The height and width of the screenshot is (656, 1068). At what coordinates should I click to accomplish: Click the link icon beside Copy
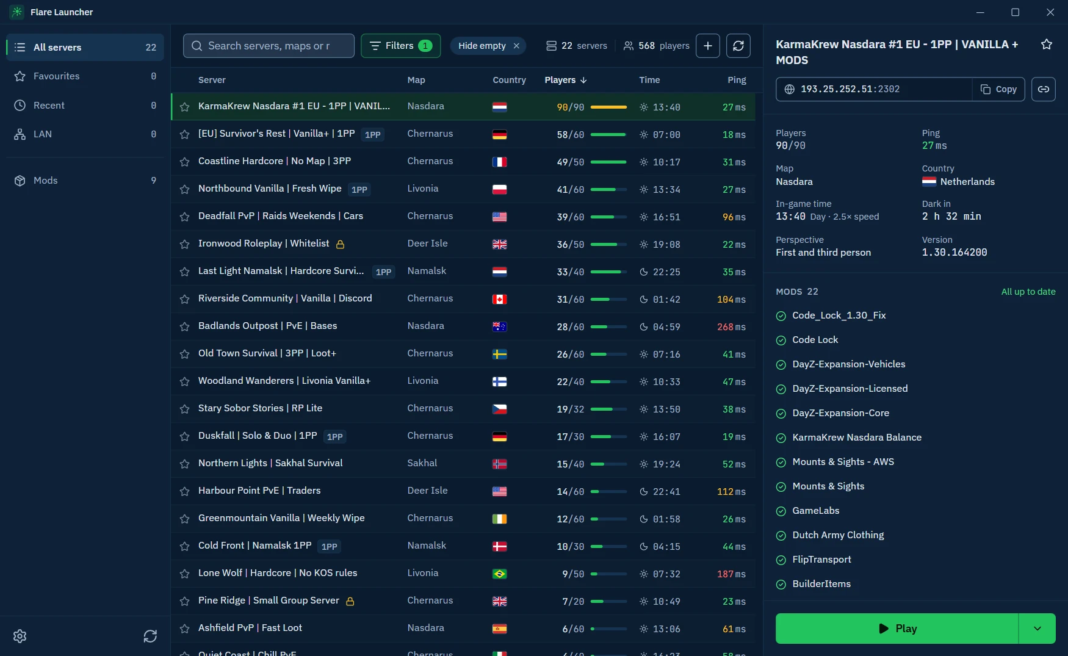pos(1044,89)
